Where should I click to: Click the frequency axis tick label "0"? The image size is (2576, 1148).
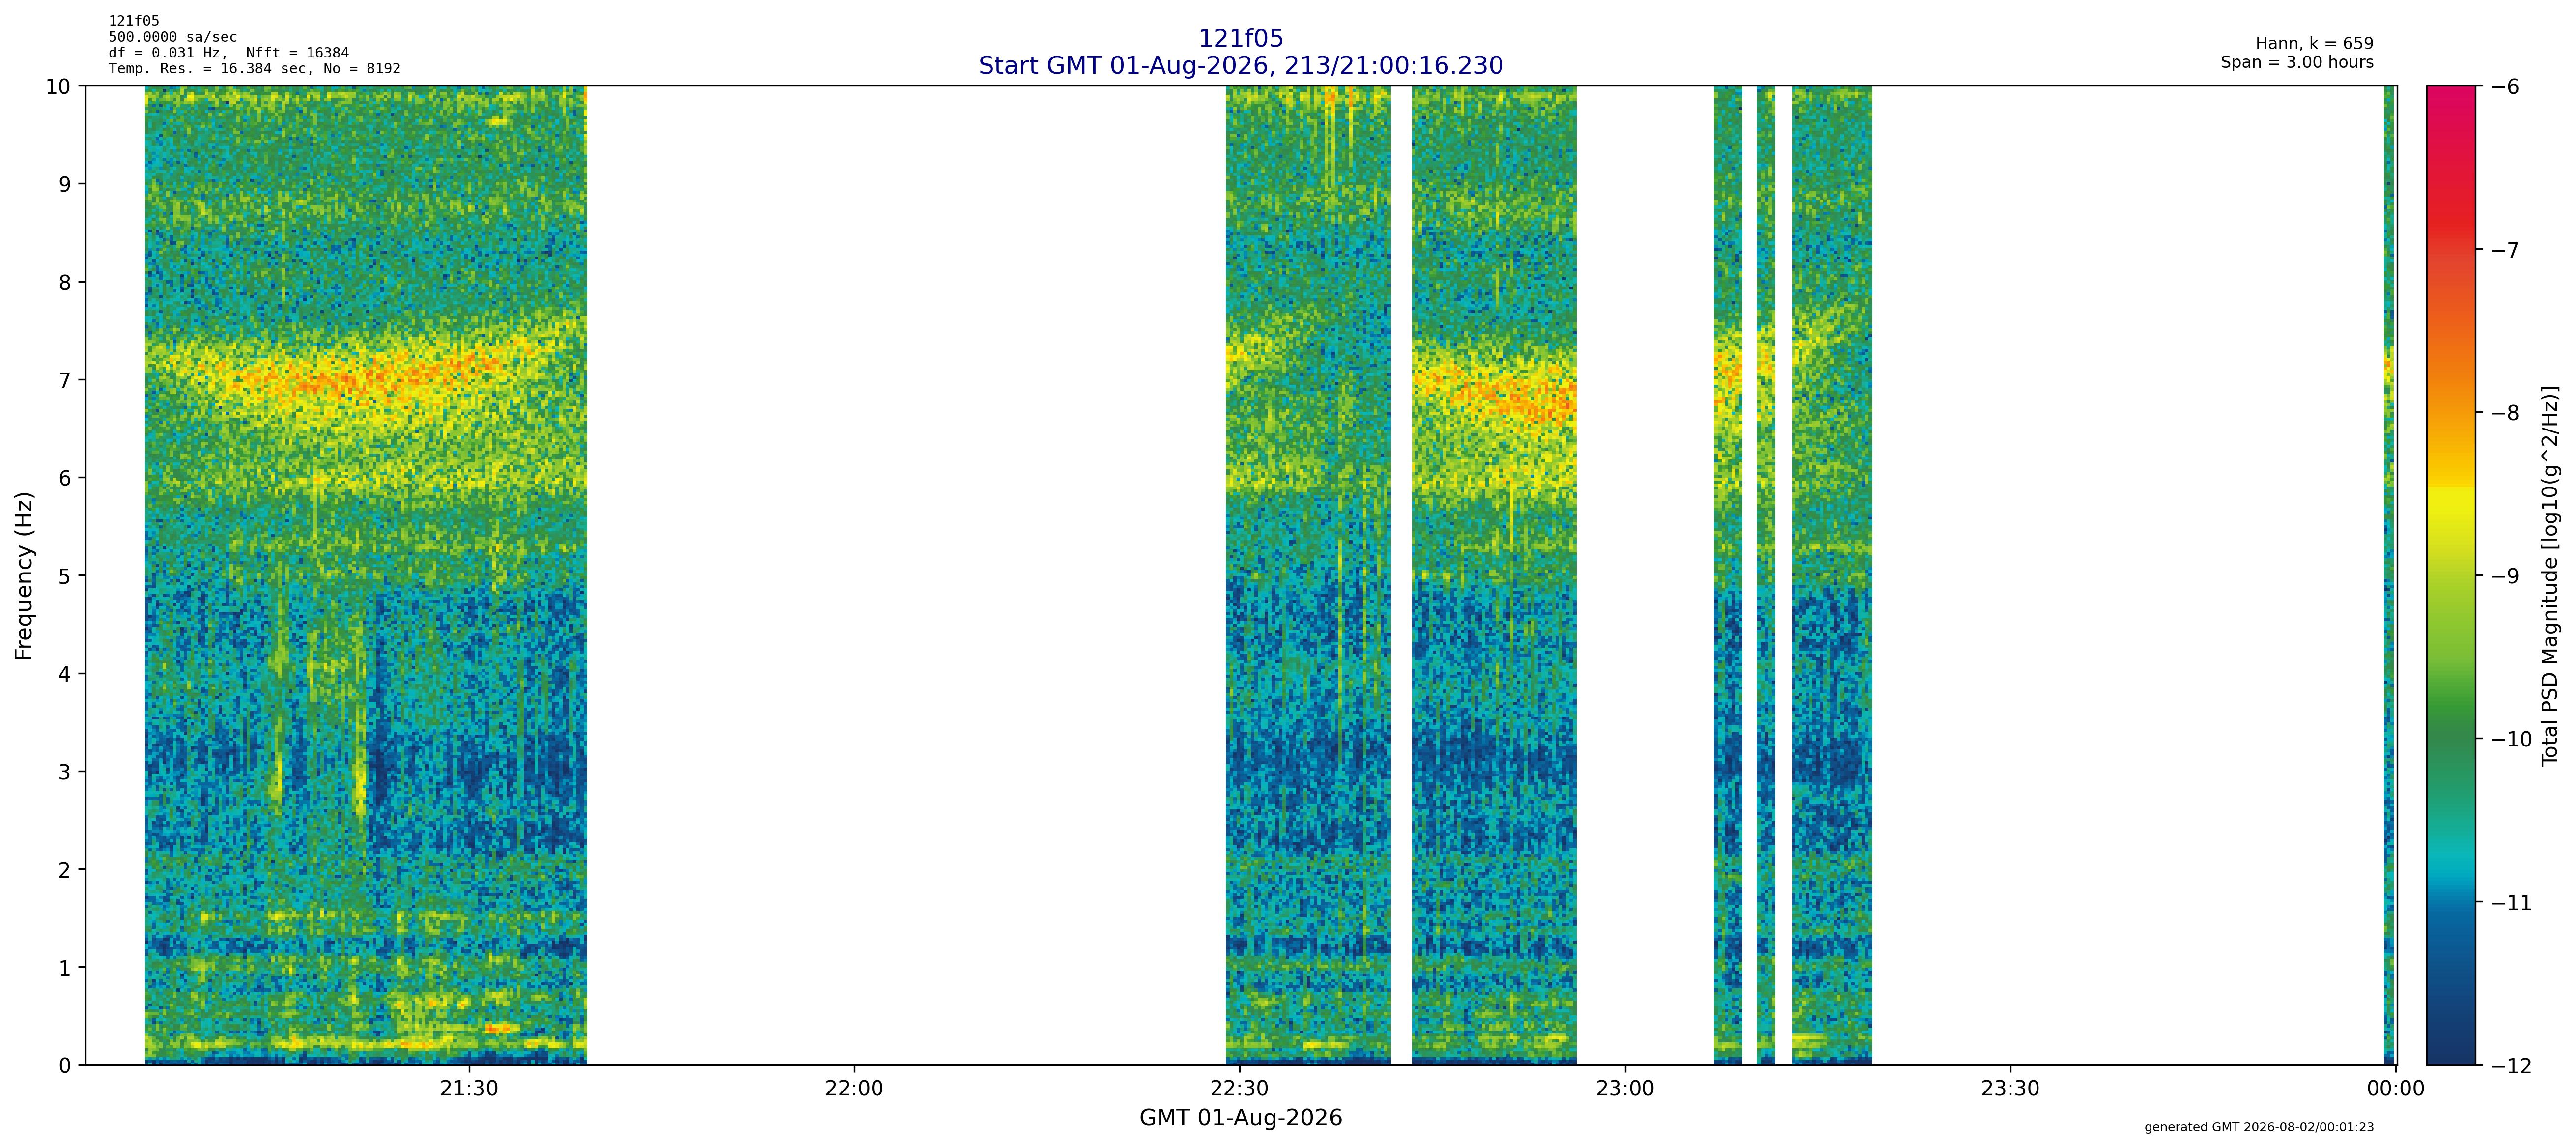pyautogui.click(x=65, y=1066)
